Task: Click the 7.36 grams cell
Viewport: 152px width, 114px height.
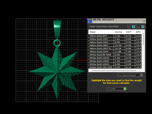Action: coord(119,36)
